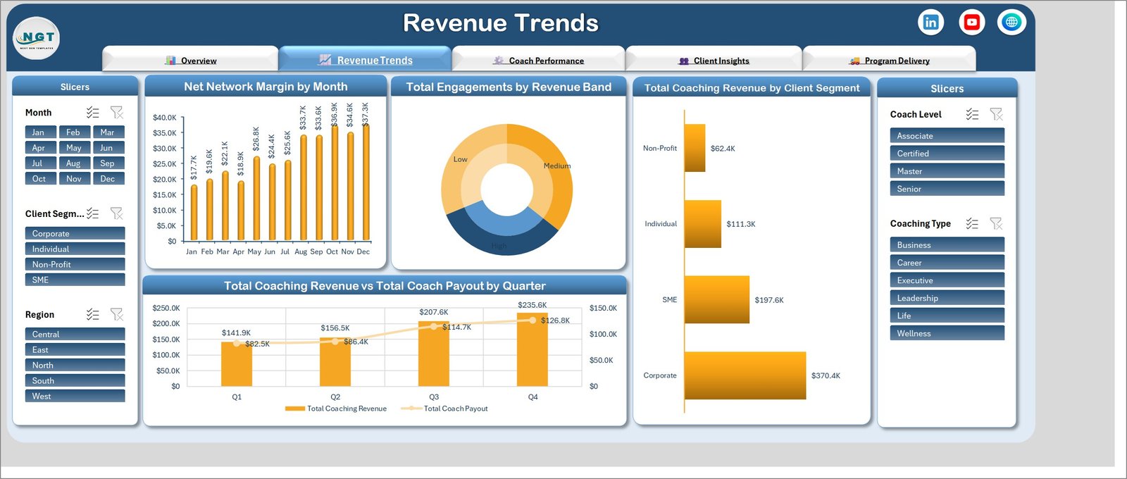Viewport: 1127px width, 479px height.
Task: Clear filter on Region slicer
Action: (x=117, y=315)
